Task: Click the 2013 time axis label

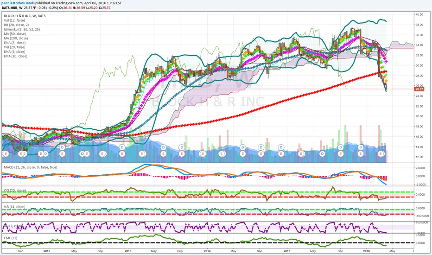Action: click(128, 251)
